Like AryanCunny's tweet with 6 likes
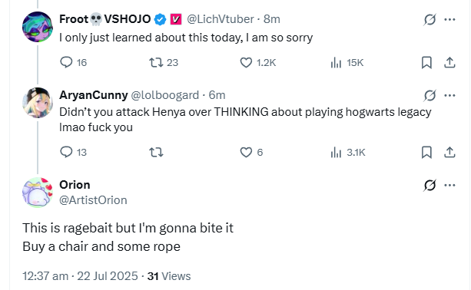 (x=246, y=153)
